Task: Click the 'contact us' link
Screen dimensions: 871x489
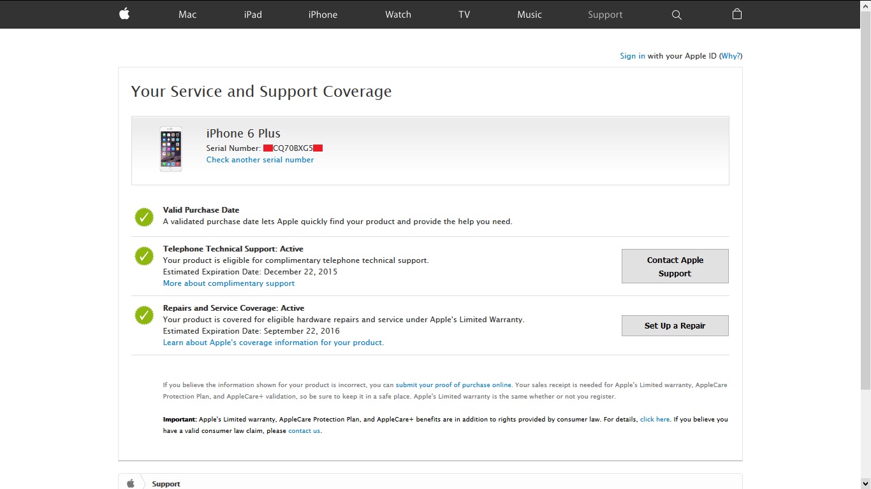Action: [x=304, y=431]
